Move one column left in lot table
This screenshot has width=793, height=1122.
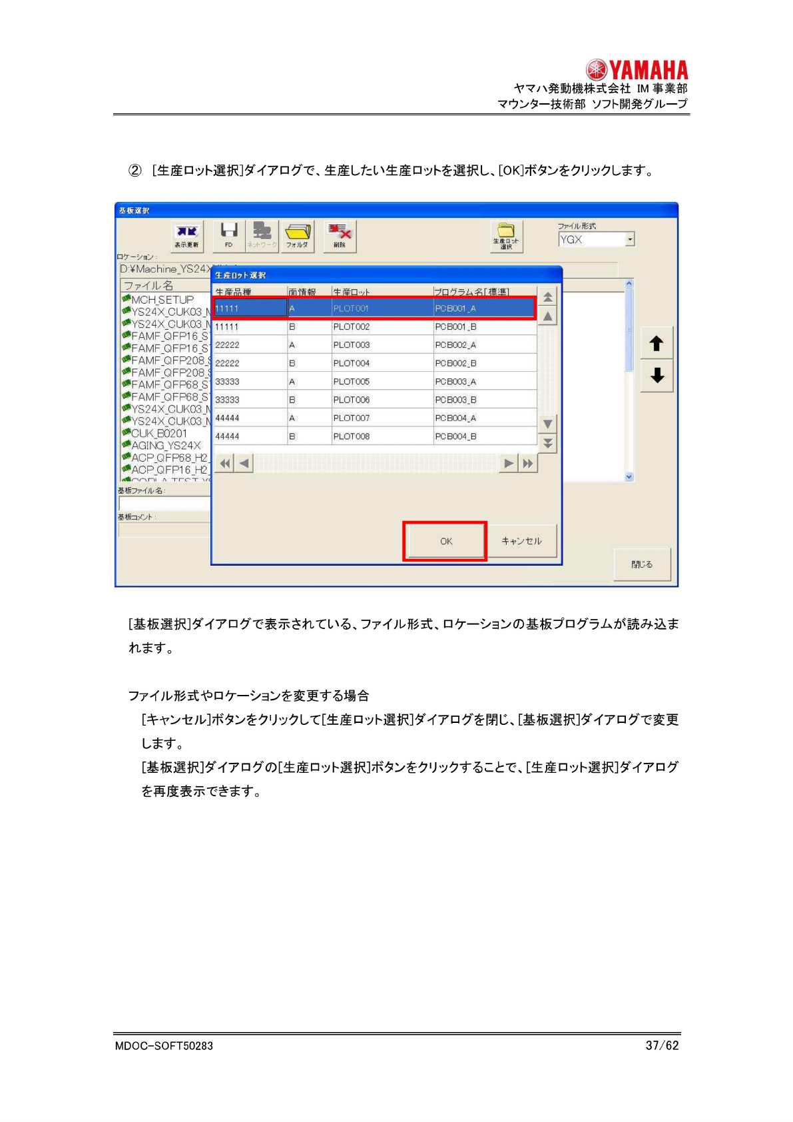click(244, 463)
